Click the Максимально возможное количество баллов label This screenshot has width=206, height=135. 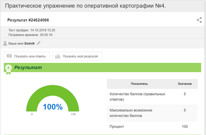tap(131, 113)
